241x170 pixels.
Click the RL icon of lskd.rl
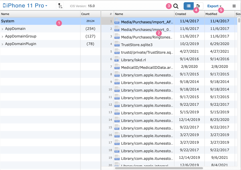coord(117,59)
